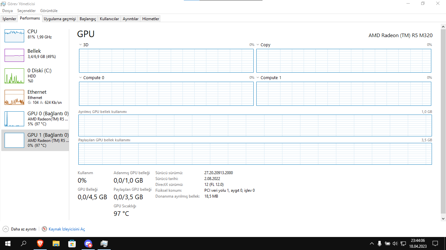Click the taskbar icon right of Microsoft Store
The width and height of the screenshot is (446, 250).
88,243
